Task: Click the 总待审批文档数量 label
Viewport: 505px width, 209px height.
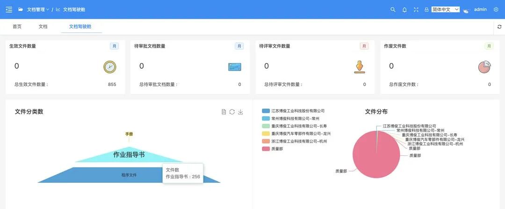Action: pos(159,84)
